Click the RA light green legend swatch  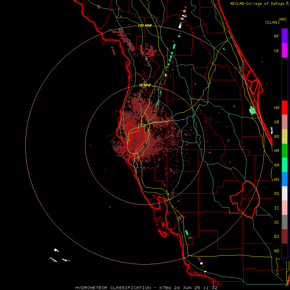[285, 165]
